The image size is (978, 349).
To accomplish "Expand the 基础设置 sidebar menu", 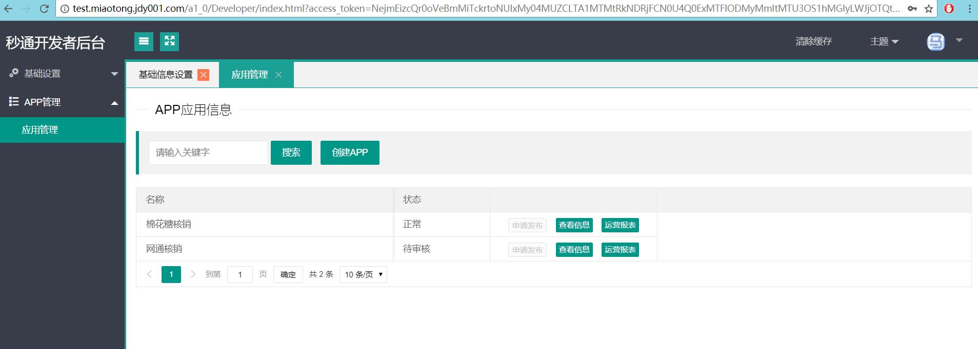I will point(63,74).
